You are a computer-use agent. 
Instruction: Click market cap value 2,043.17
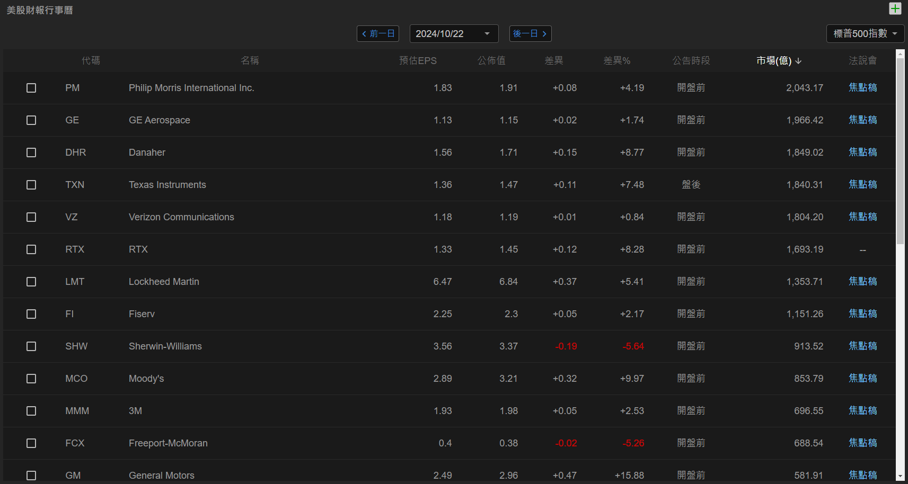(x=805, y=88)
